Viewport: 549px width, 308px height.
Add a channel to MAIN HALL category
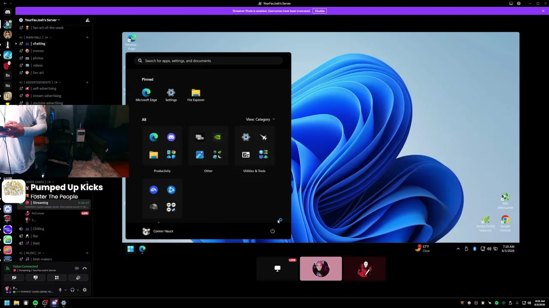click(87, 37)
